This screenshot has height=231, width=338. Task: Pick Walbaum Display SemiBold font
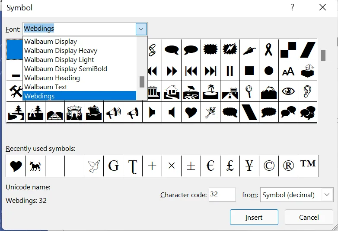pos(80,68)
